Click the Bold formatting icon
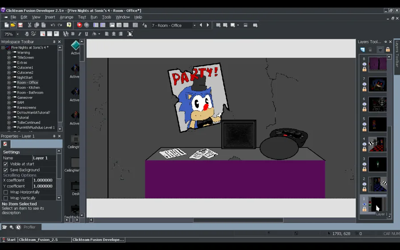The height and width of the screenshot is (250, 400). click(x=73, y=34)
